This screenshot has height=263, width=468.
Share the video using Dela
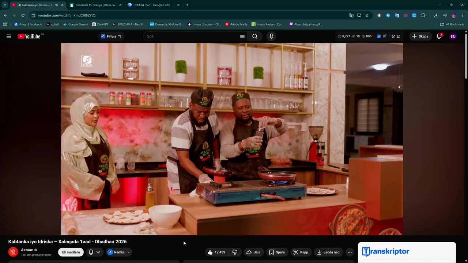253,252
